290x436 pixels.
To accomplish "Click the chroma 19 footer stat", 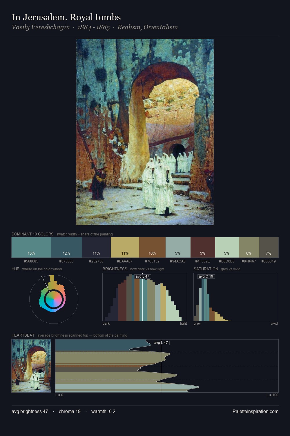I will pyautogui.click(x=70, y=411).
